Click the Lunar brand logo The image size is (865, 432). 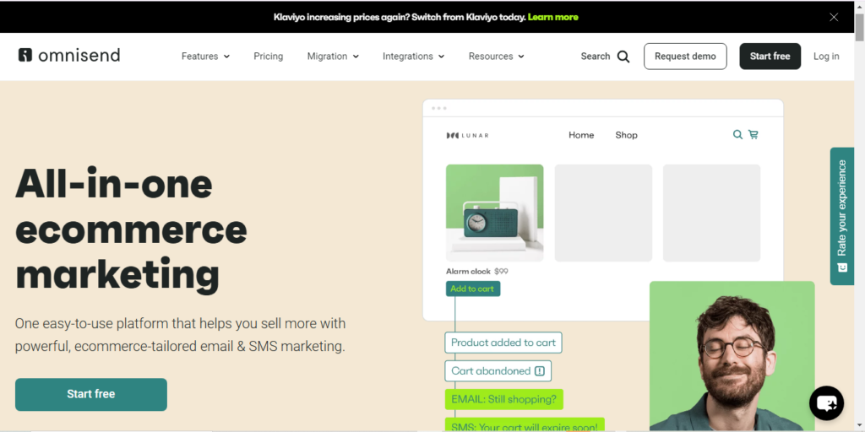tap(467, 135)
